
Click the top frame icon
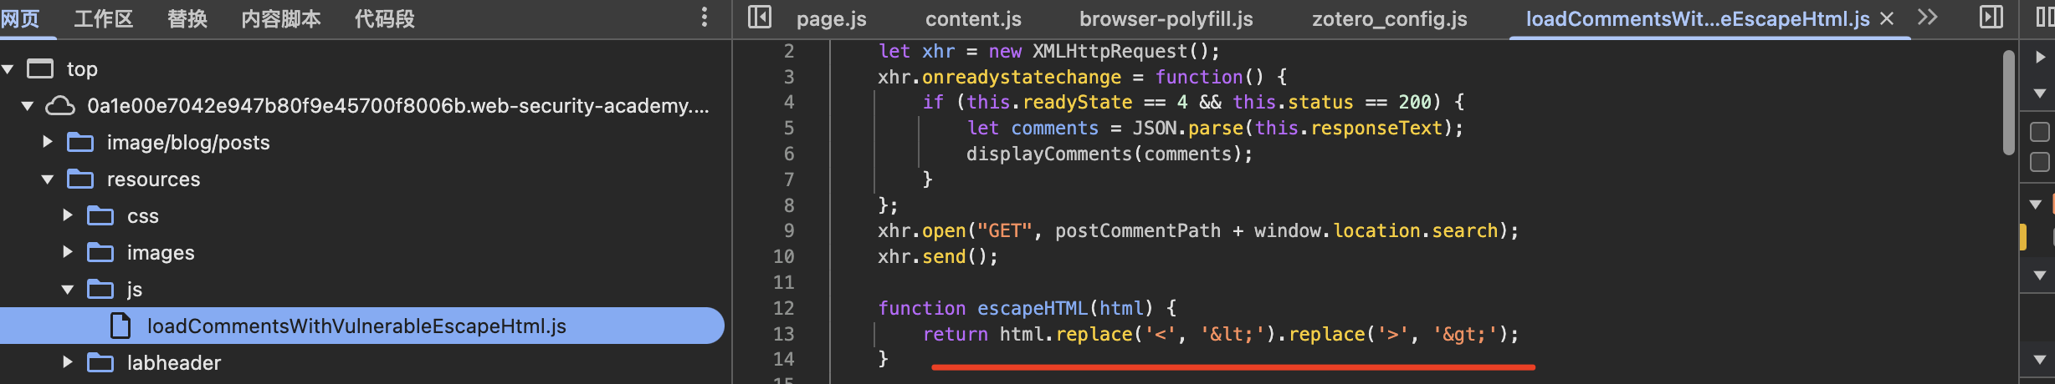point(40,68)
